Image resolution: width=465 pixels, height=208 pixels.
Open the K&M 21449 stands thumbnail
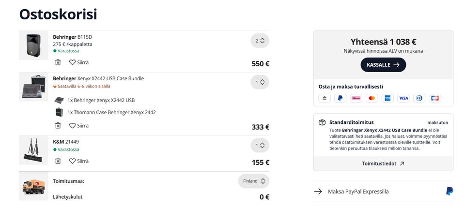pos(33,150)
